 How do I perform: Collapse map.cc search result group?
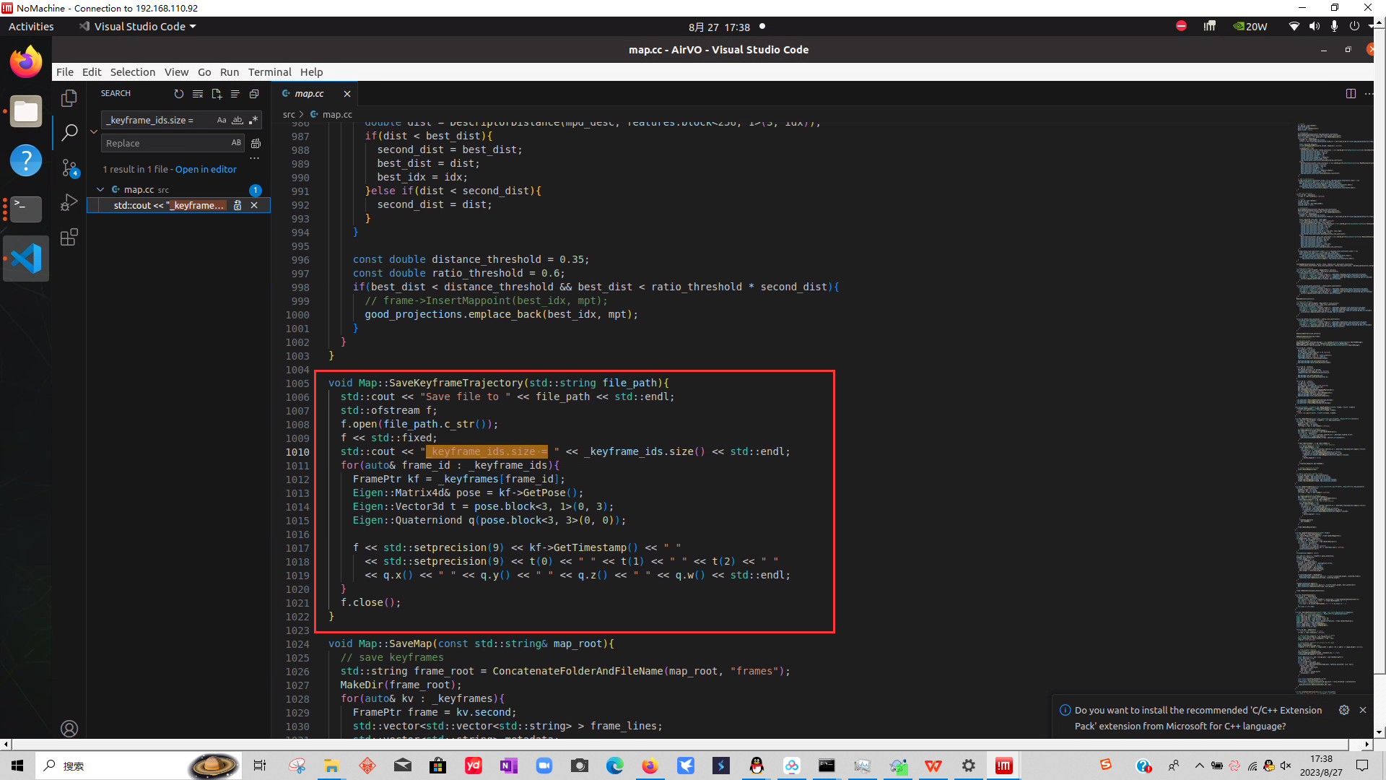coord(100,189)
